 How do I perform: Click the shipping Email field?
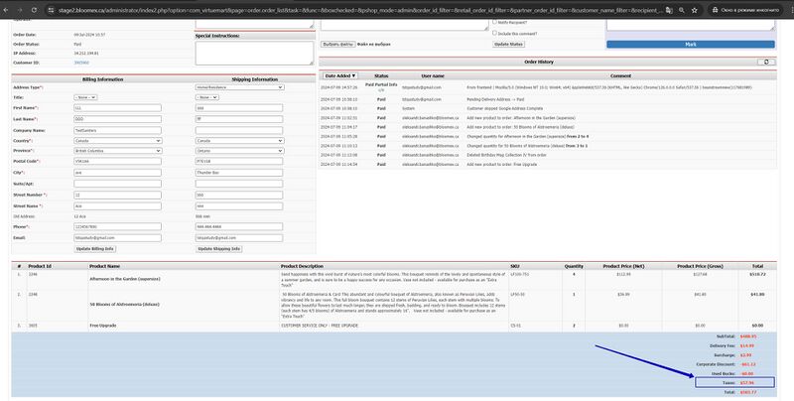[239, 238]
